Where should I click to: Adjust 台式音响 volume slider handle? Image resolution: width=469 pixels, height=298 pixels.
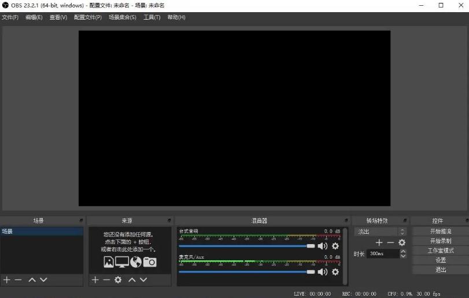tap(311, 246)
